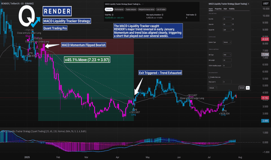Click the 10.500 price axis label

tap(266, 9)
